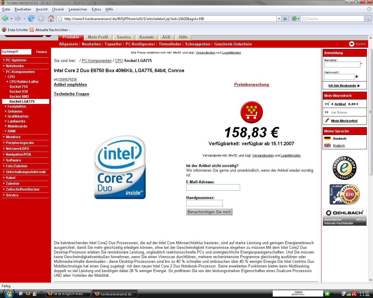Open the Technische Fragen link
The height and width of the screenshot is (298, 373).
point(71,94)
